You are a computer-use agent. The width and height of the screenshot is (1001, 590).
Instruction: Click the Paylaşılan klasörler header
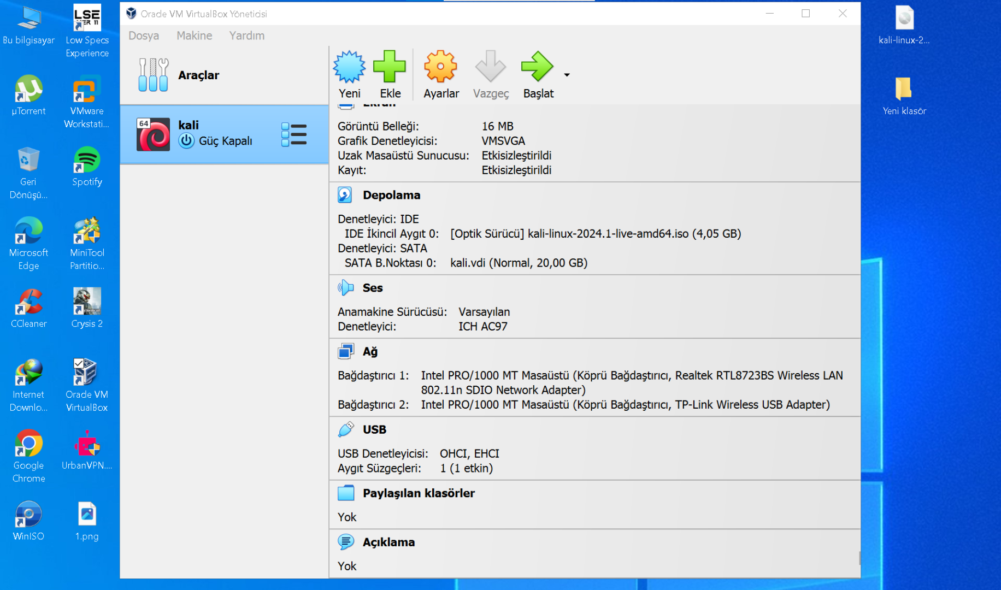point(419,493)
